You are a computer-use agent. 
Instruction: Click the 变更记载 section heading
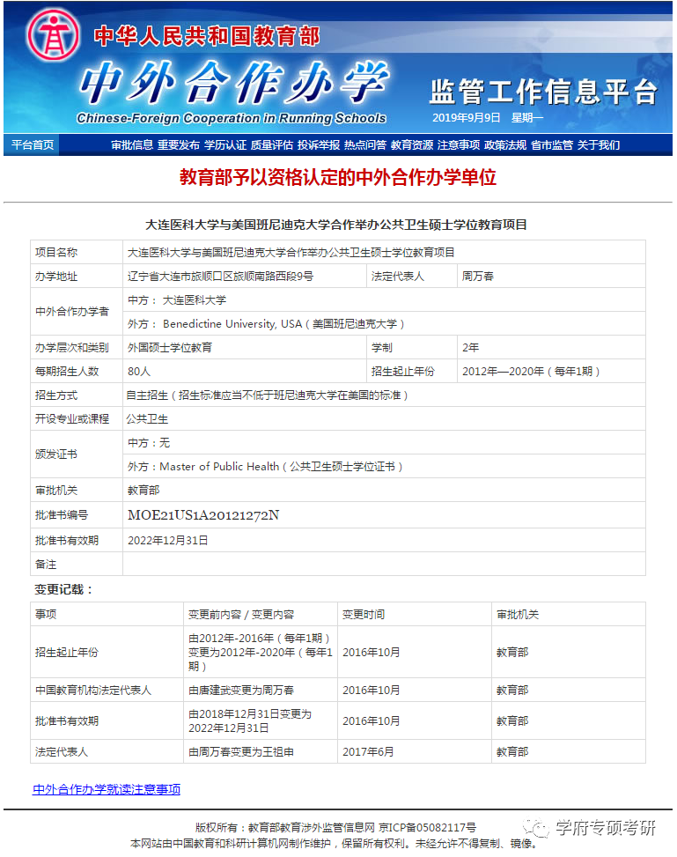pyautogui.click(x=64, y=589)
